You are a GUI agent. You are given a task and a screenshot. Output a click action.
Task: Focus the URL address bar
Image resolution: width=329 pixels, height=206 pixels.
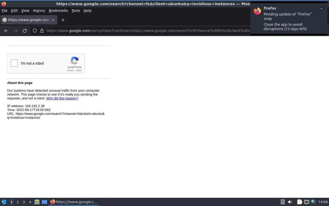(x=148, y=31)
